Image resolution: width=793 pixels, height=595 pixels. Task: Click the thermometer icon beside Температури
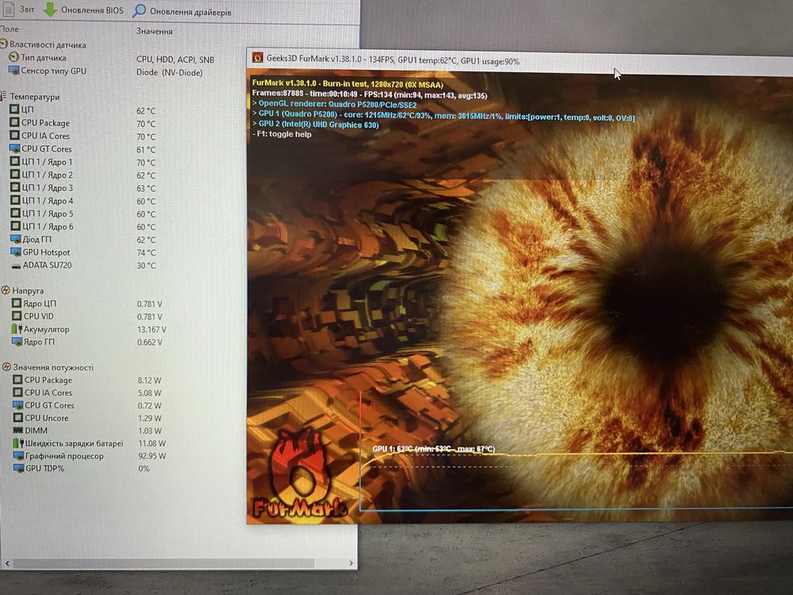[x=3, y=96]
